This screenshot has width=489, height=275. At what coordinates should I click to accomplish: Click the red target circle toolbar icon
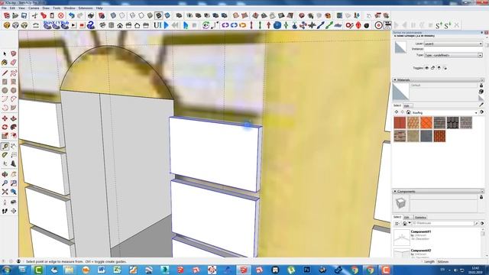(378, 25)
